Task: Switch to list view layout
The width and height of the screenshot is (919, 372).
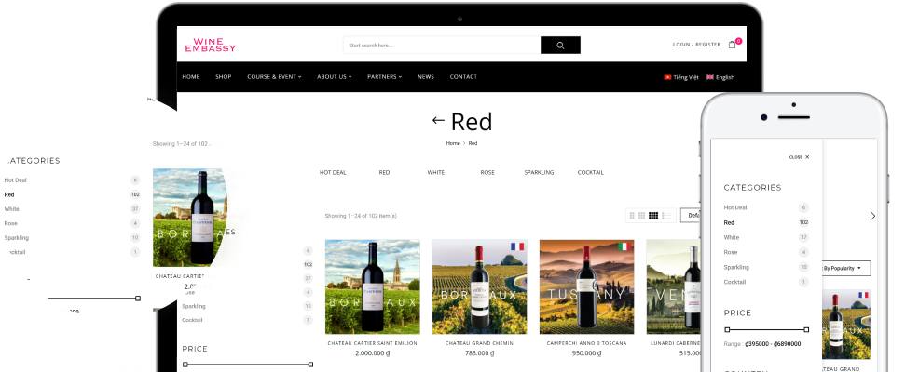Action: coord(666,216)
